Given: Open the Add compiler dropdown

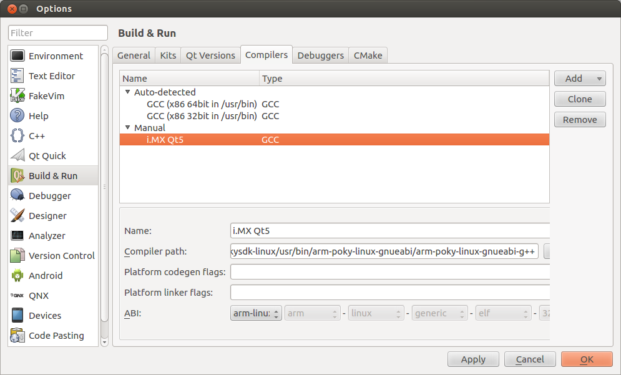Looking at the screenshot, I should (579, 78).
